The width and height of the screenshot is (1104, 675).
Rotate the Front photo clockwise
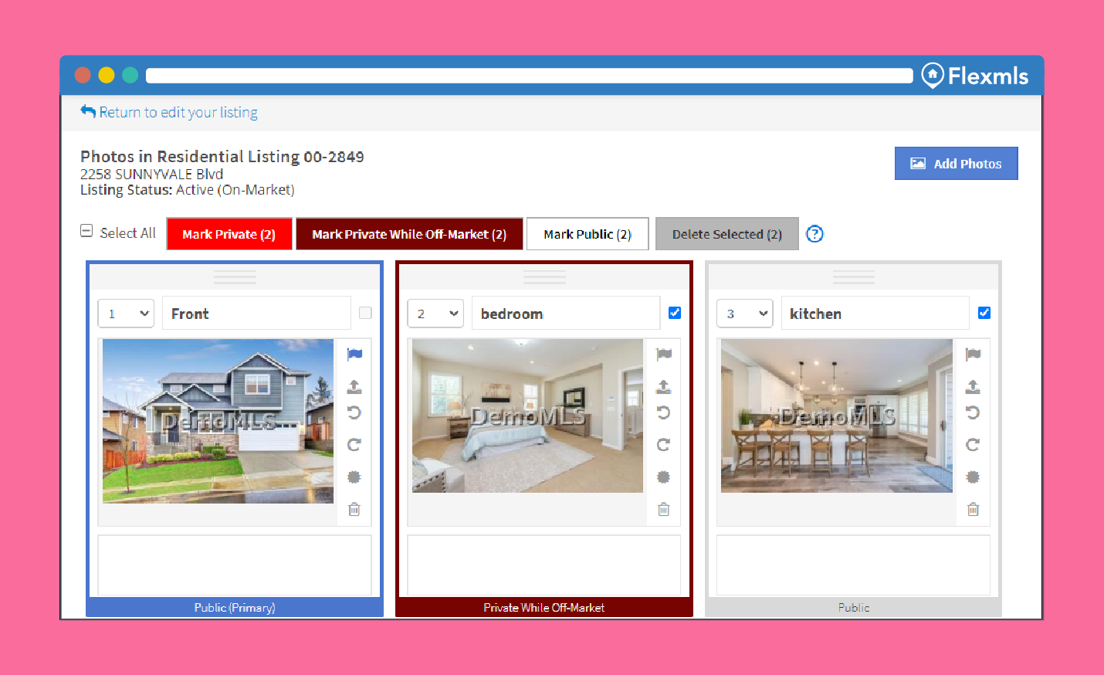pos(354,445)
